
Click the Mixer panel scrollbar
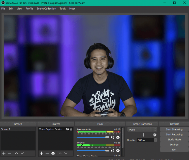click(x=123, y=138)
